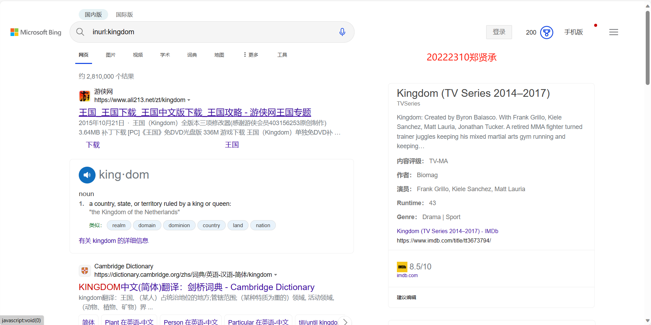
Task: Click the land synonym chip
Action: click(238, 225)
